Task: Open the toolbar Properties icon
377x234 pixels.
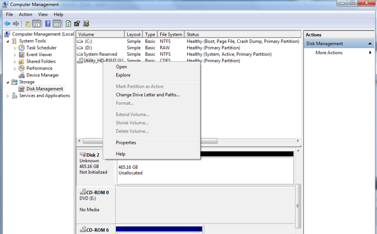Action: pyautogui.click(x=77, y=24)
